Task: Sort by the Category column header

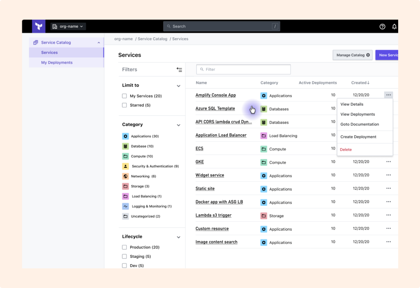Action: click(x=269, y=83)
